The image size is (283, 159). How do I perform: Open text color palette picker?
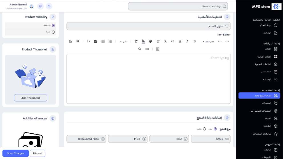point(151,41)
